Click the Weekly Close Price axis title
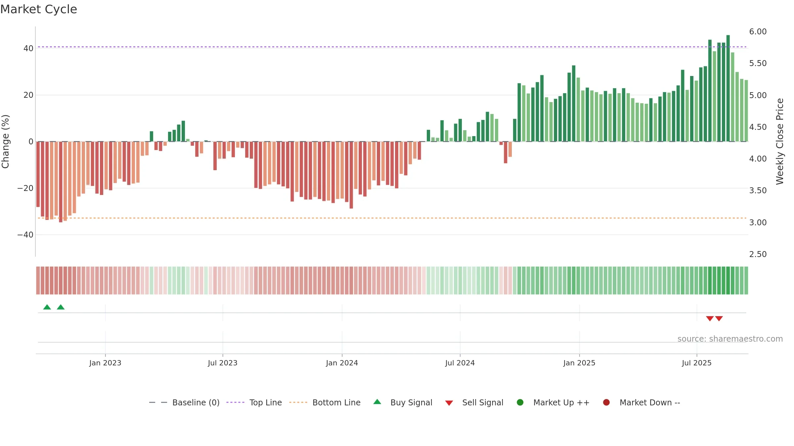 (x=780, y=141)
